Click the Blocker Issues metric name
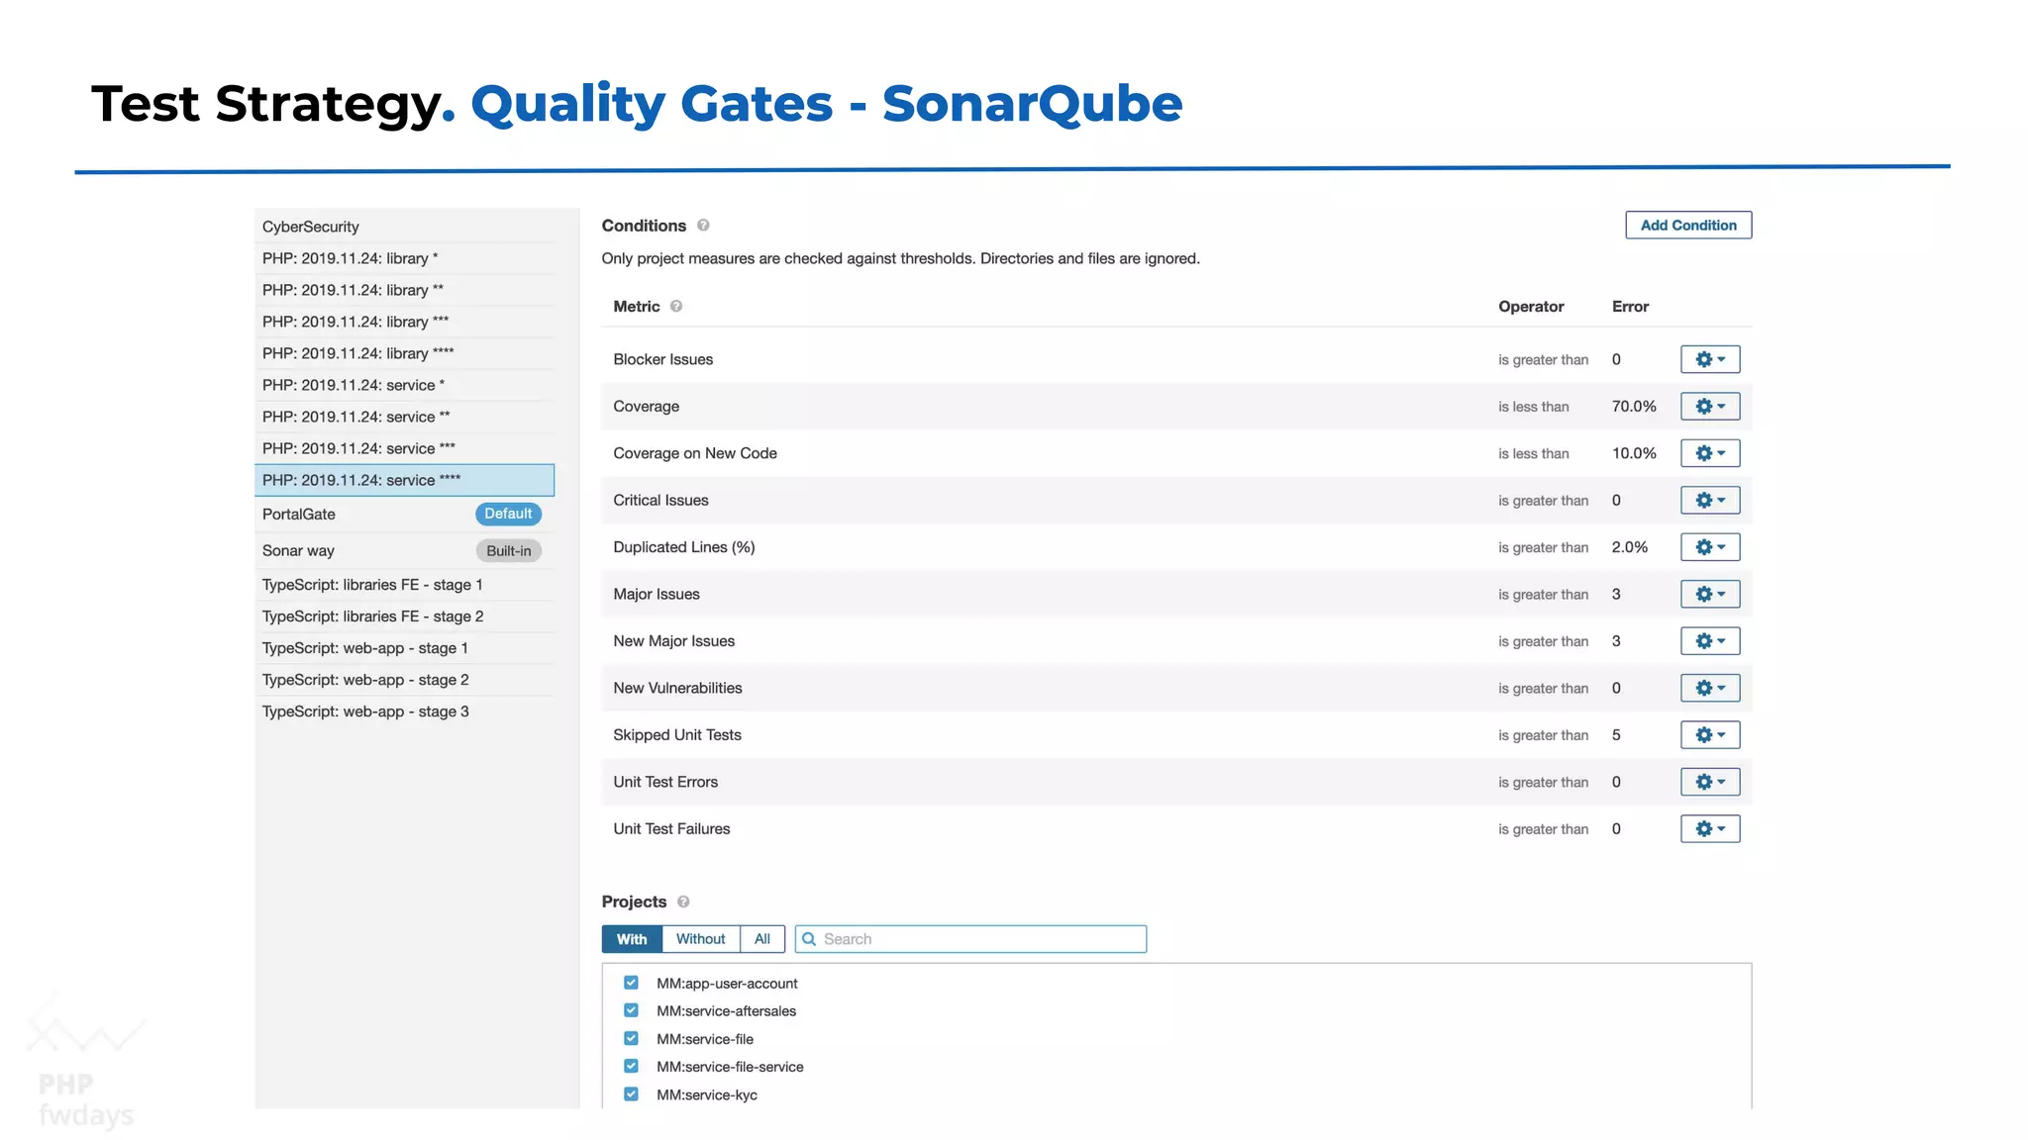This screenshot has height=1140, width=2028. pyautogui.click(x=662, y=359)
